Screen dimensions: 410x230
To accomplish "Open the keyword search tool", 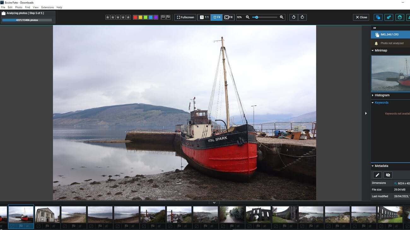I will click(x=389, y=17).
